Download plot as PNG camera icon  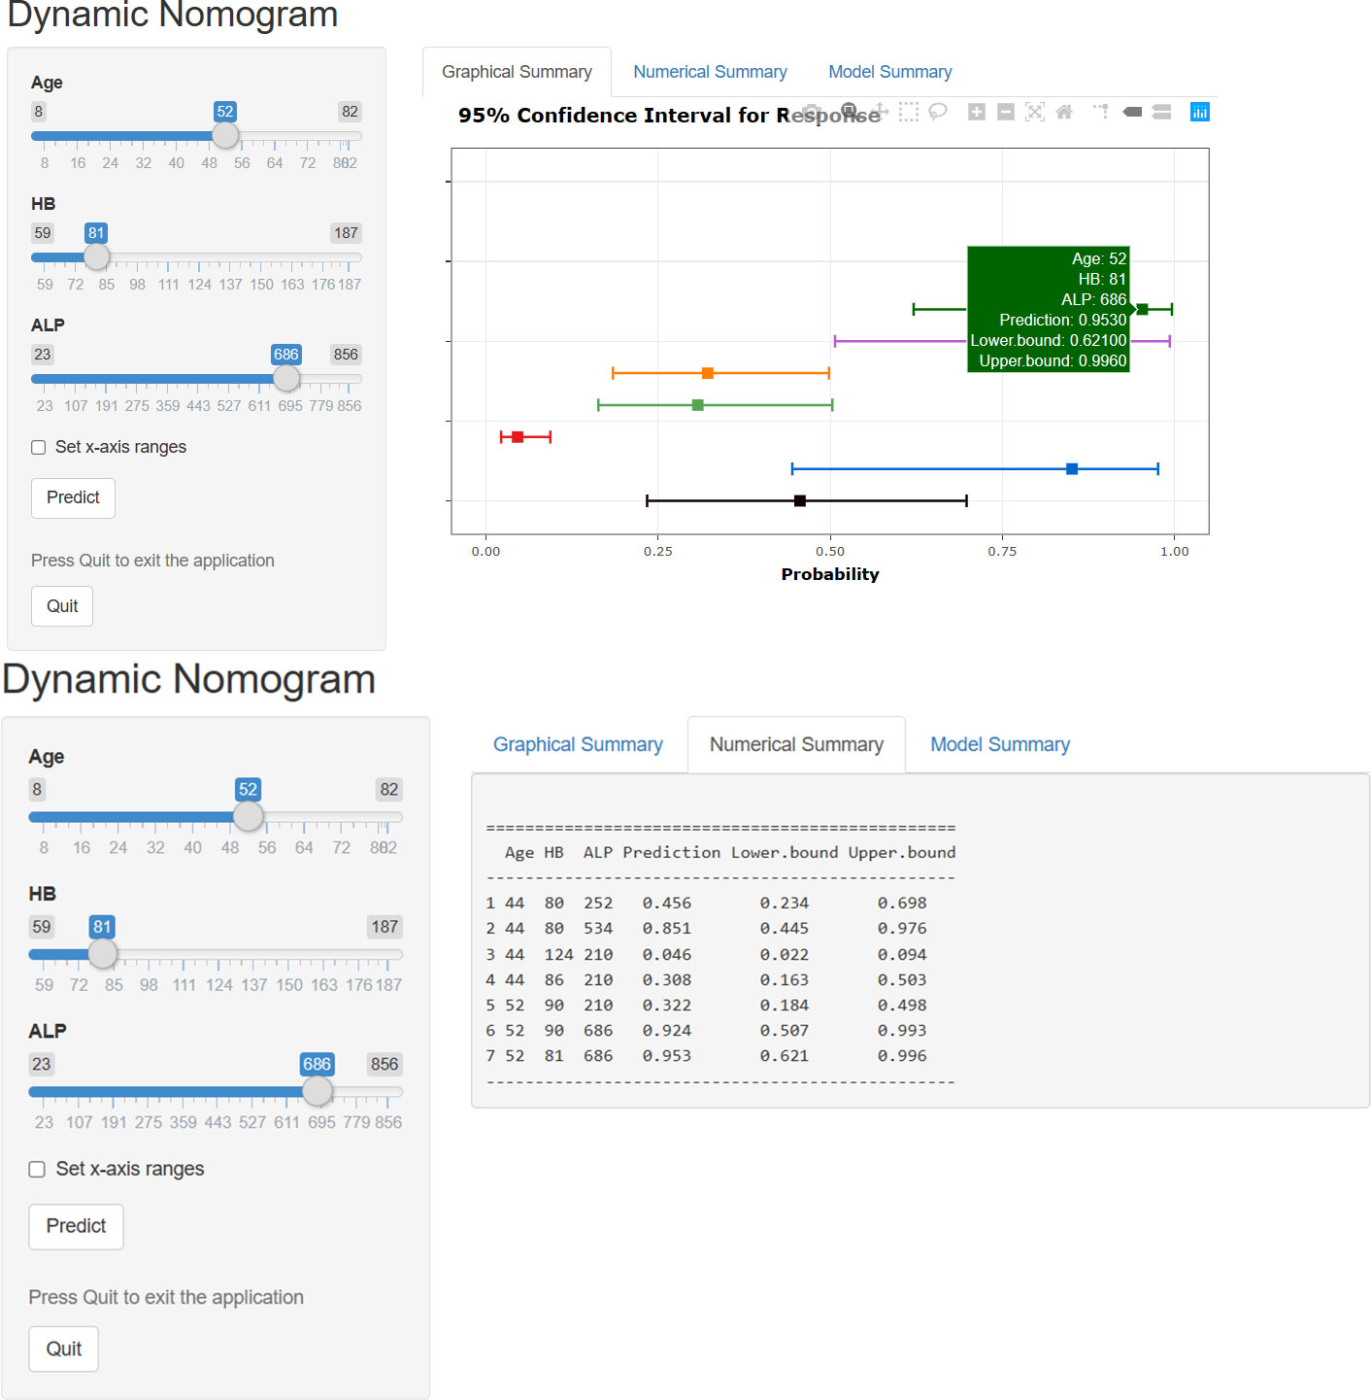click(812, 112)
